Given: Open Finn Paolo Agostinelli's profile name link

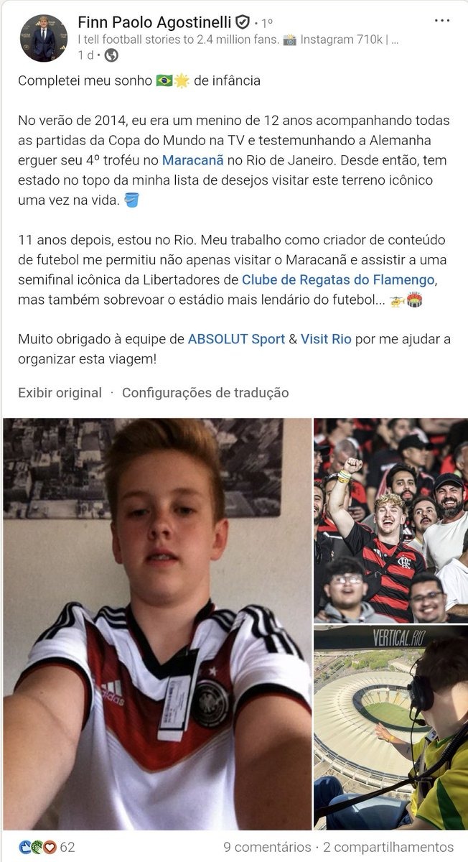Looking at the screenshot, I should [154, 23].
